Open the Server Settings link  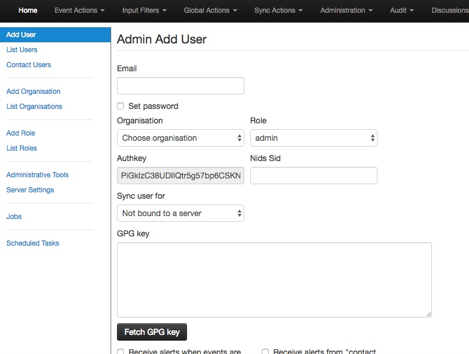pyautogui.click(x=30, y=190)
